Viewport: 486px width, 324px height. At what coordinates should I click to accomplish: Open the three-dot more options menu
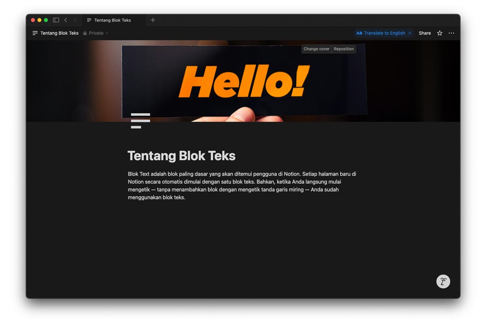coord(451,33)
